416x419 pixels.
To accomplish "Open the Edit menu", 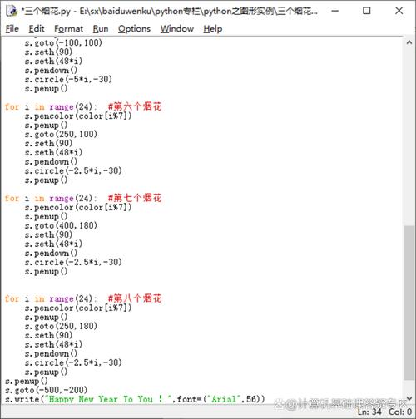I will (x=37, y=28).
